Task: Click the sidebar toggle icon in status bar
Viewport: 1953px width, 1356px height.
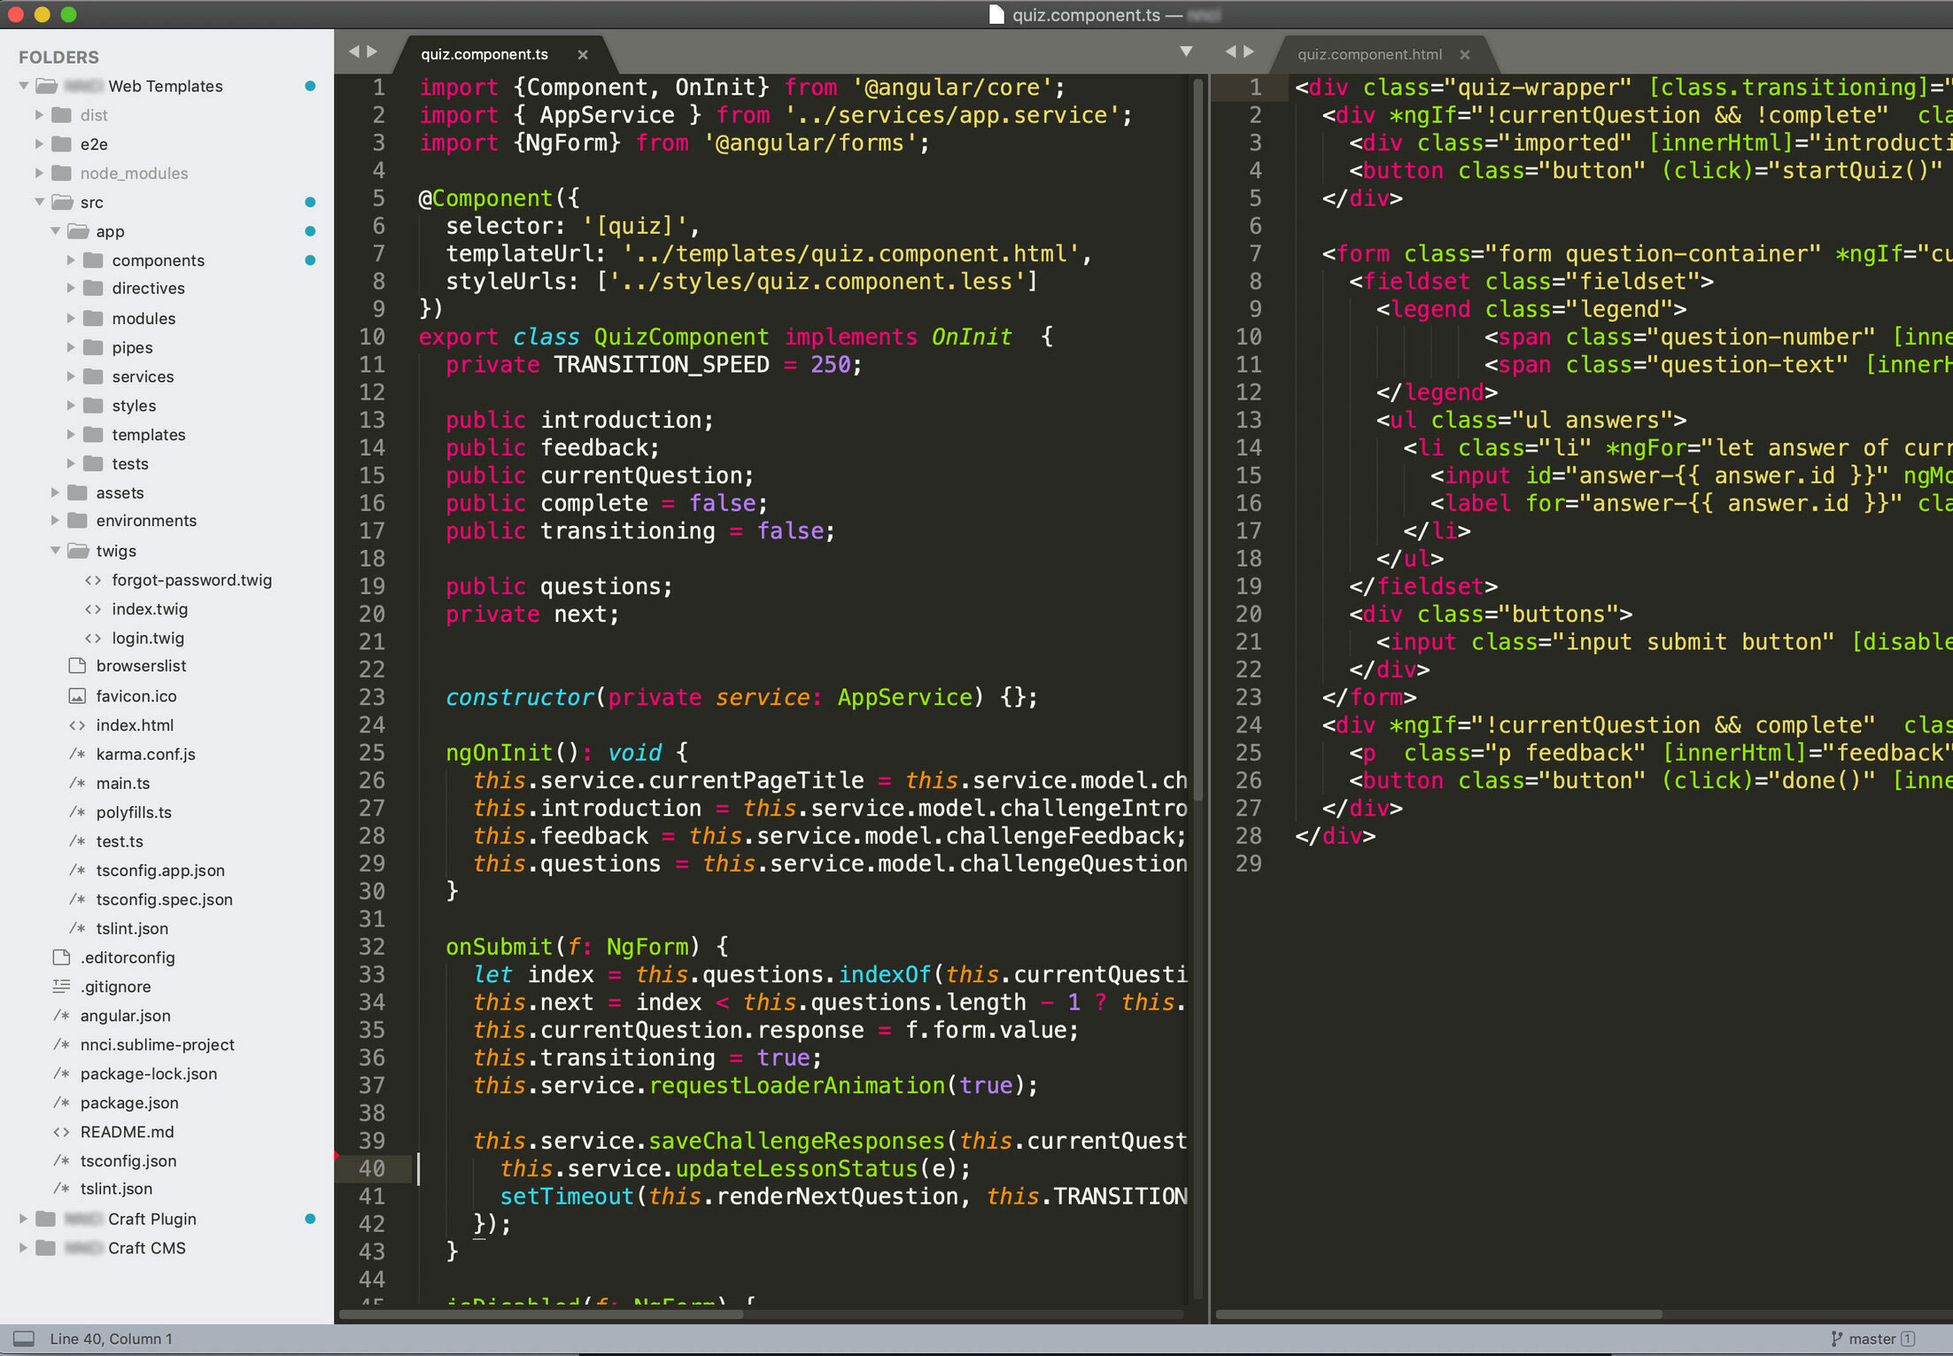Action: 24,1338
